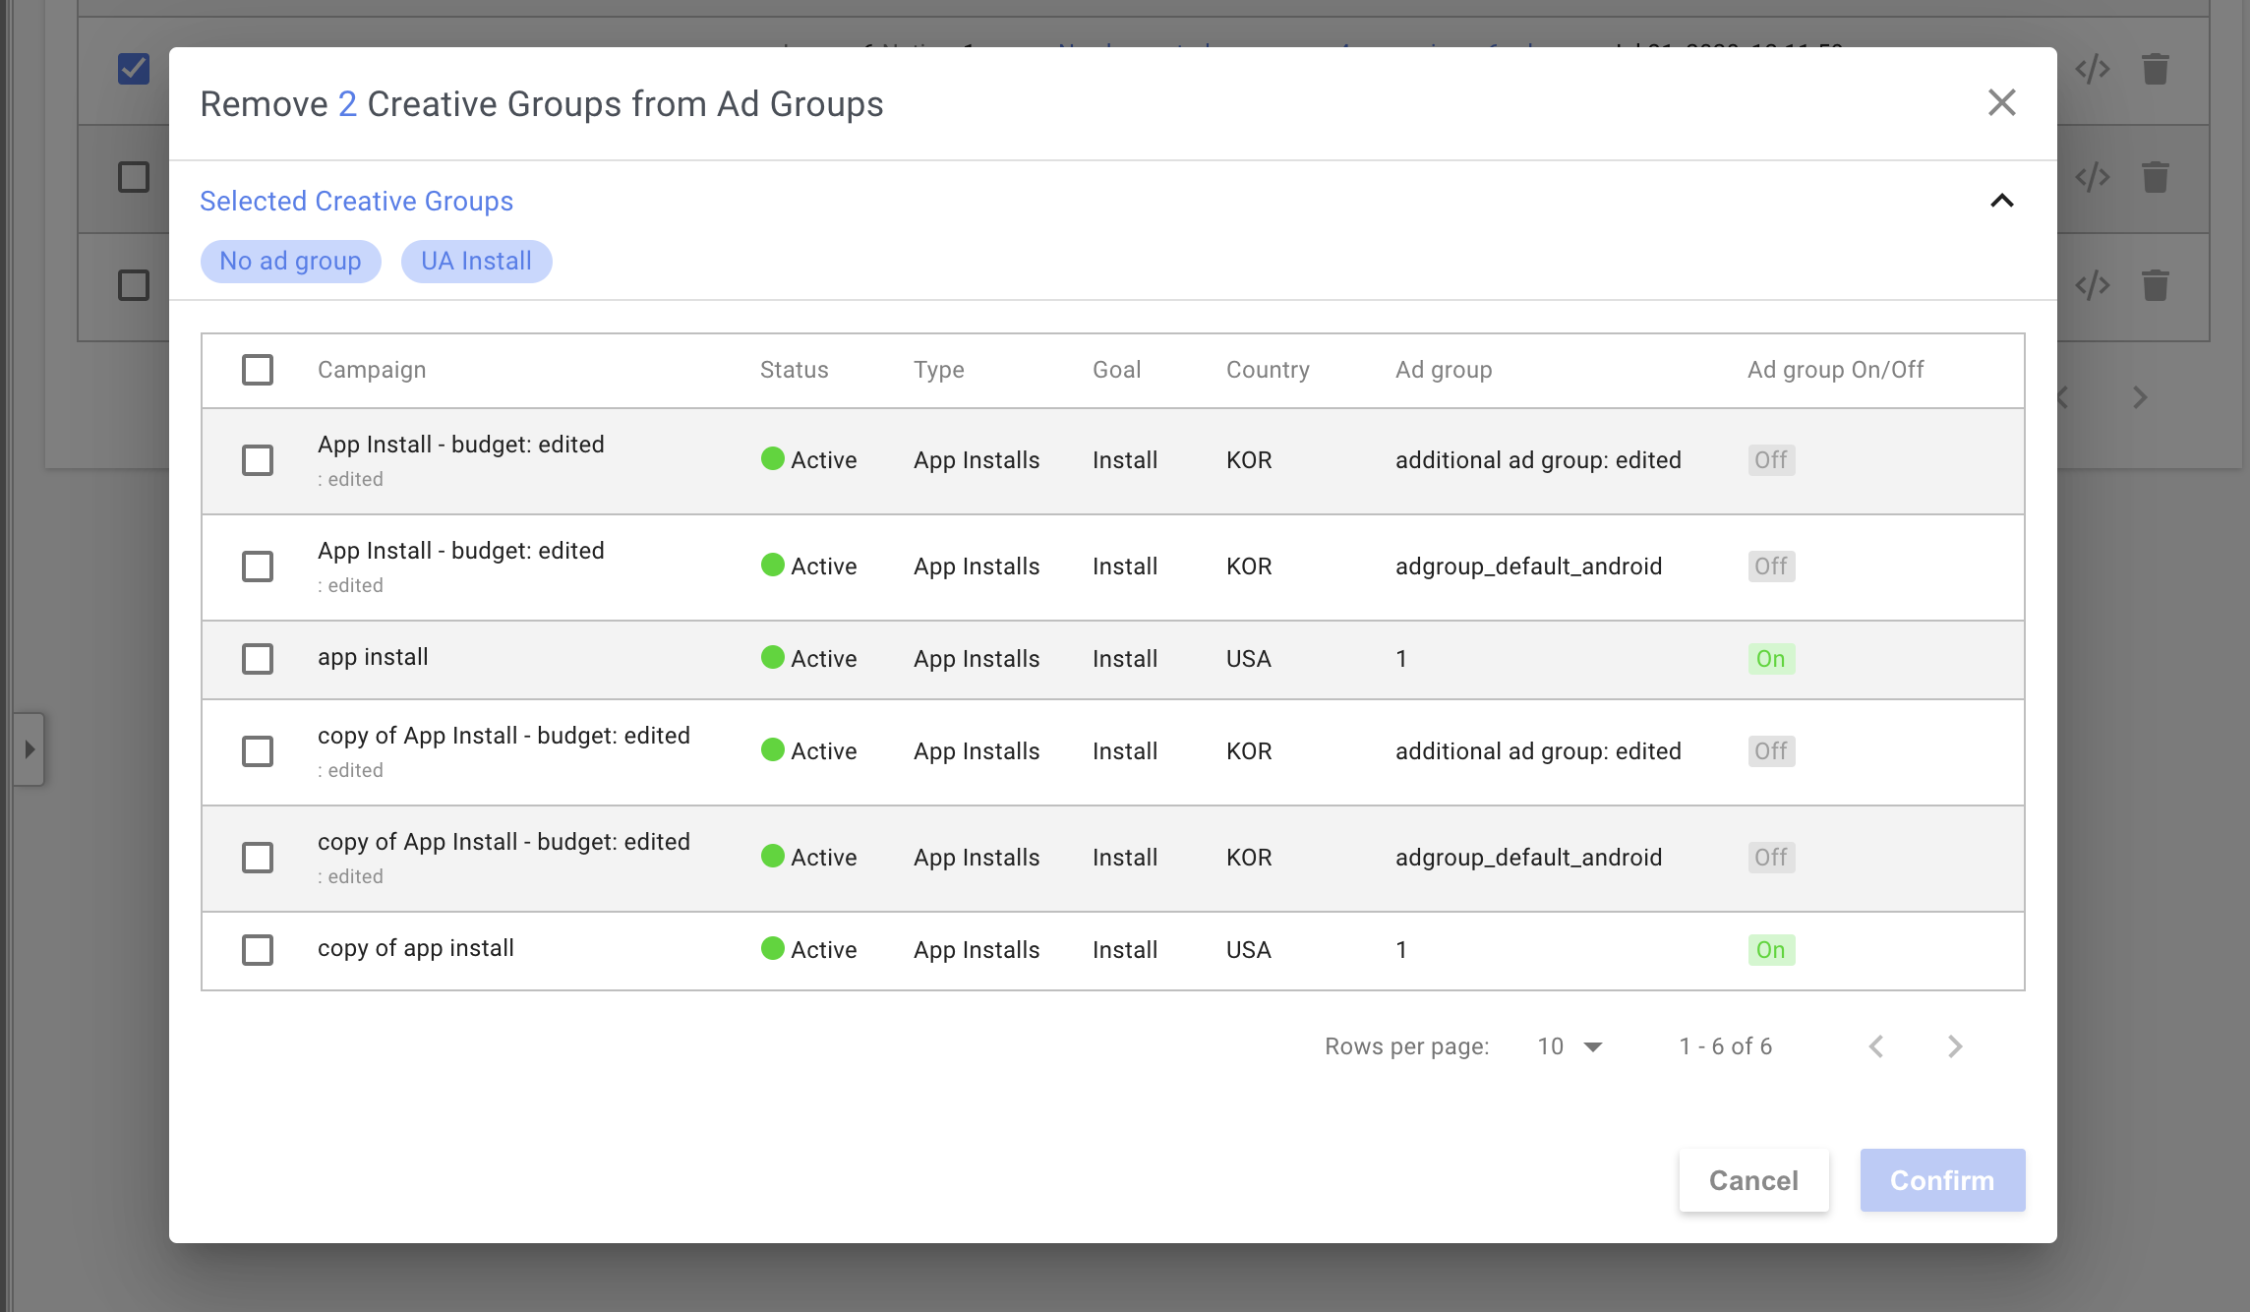Viewport: 2250px width, 1312px height.
Task: Click the On badge for 'app install'
Action: pos(1770,659)
